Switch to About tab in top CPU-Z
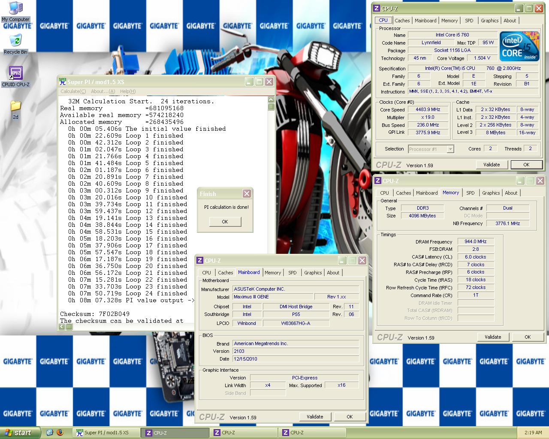 pos(510,21)
